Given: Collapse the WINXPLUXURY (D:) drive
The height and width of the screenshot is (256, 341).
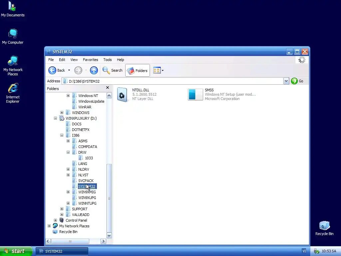Looking at the screenshot, I should point(56,118).
